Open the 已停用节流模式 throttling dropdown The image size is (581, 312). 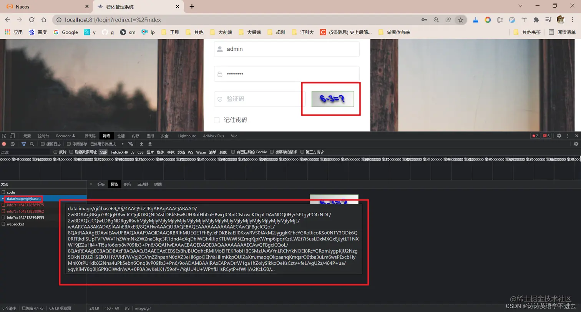click(x=107, y=144)
